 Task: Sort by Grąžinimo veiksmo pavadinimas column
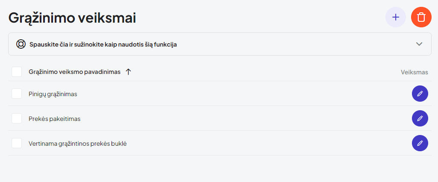[x=74, y=72]
